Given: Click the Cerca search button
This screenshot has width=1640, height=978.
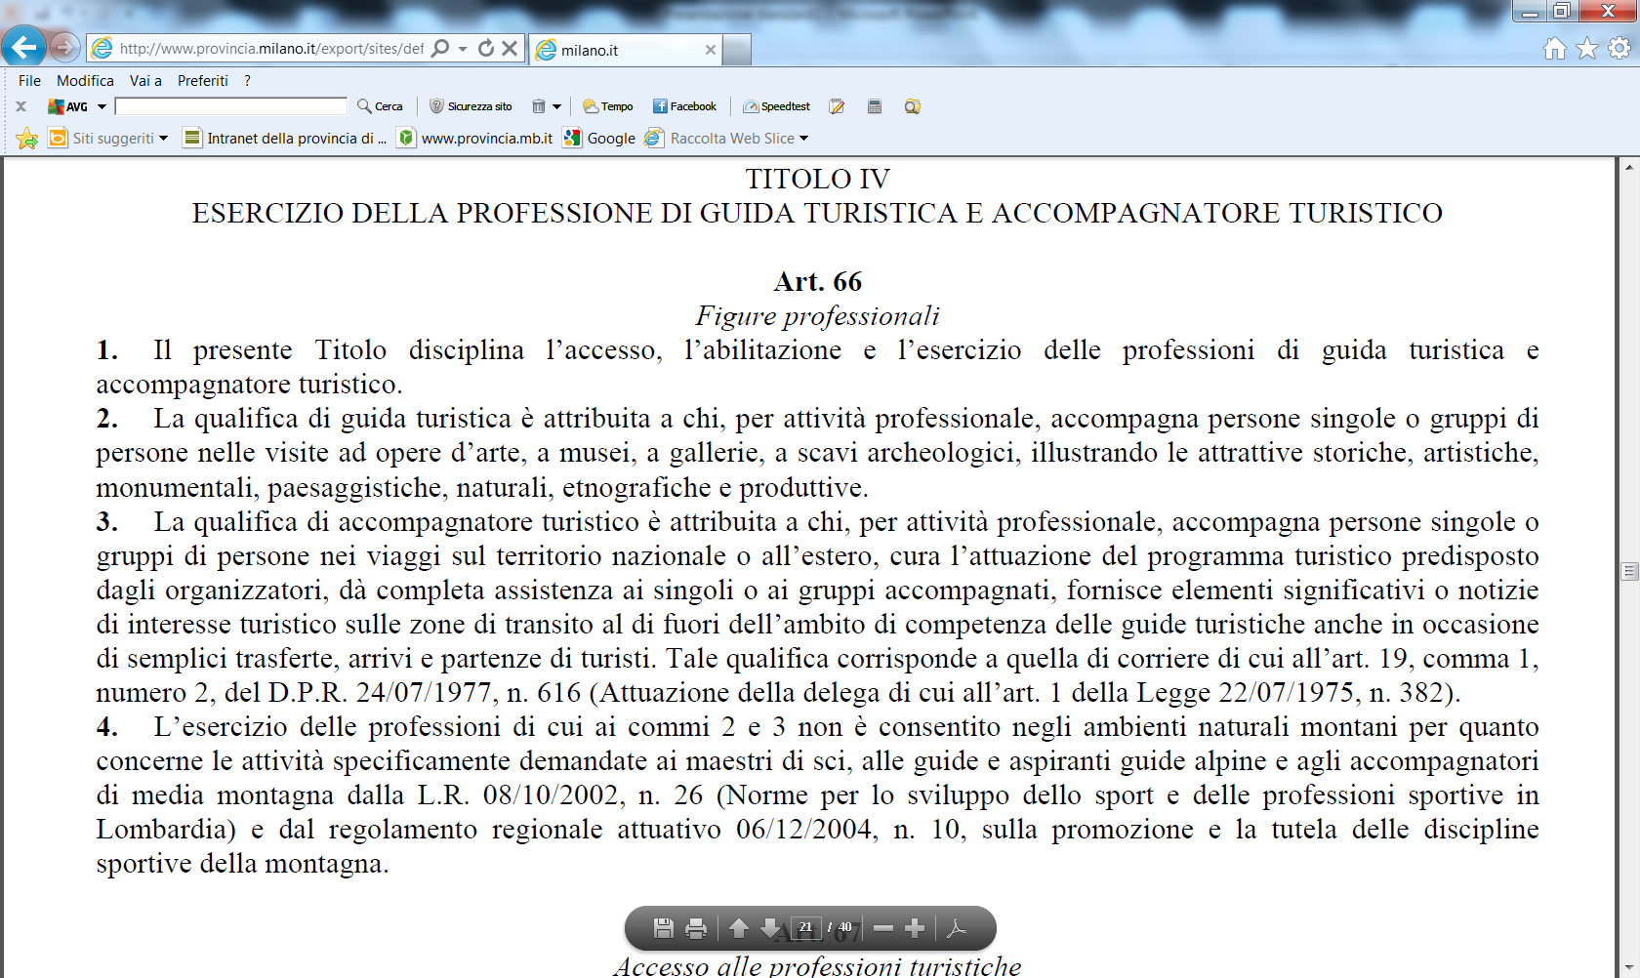Looking at the screenshot, I should tap(381, 106).
